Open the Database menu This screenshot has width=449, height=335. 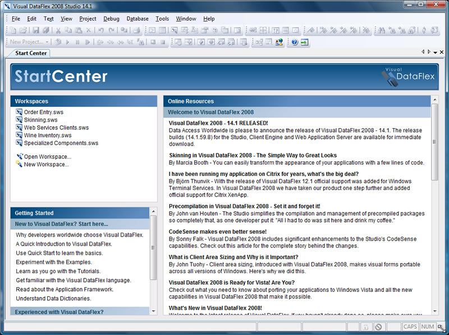[x=138, y=19]
